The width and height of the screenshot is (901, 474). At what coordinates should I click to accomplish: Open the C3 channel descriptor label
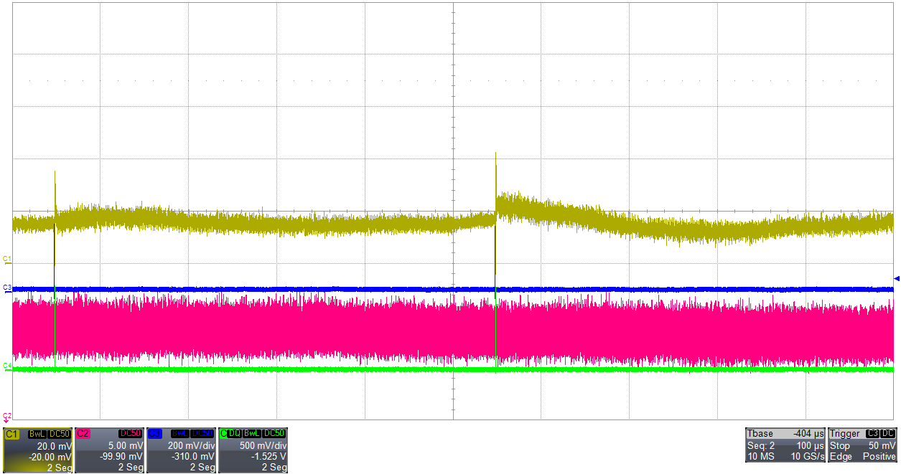click(x=155, y=434)
